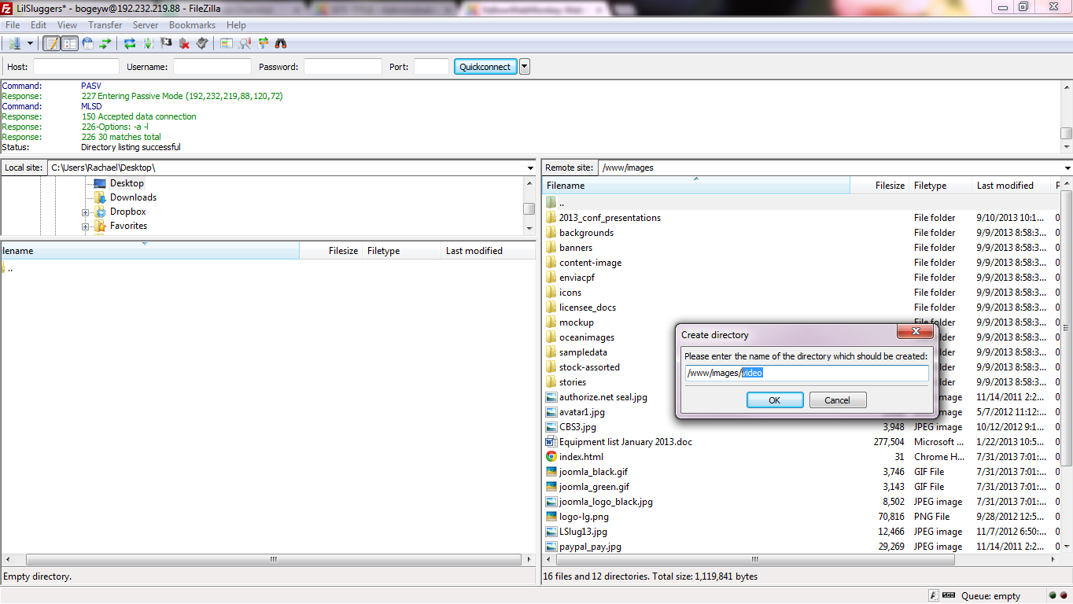Select Desktop in the local tree
This screenshot has height=604, width=1073.
[127, 183]
